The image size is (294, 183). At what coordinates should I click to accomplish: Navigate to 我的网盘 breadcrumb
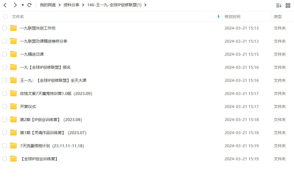click(48, 5)
